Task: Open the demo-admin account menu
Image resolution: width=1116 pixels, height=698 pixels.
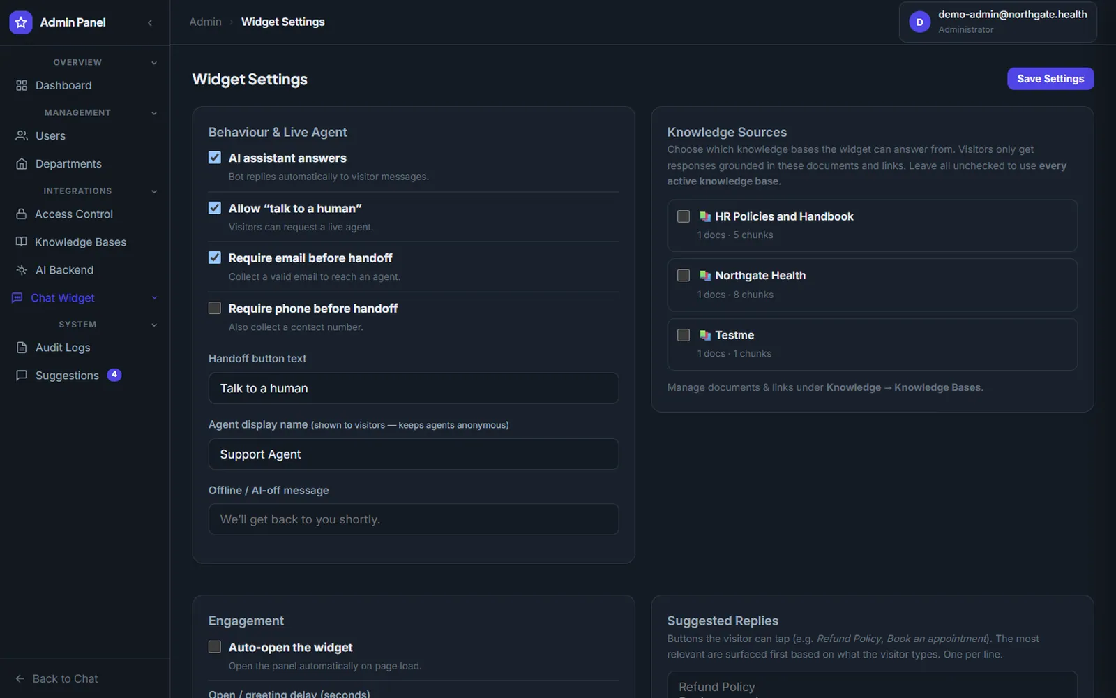Action: [x=997, y=22]
